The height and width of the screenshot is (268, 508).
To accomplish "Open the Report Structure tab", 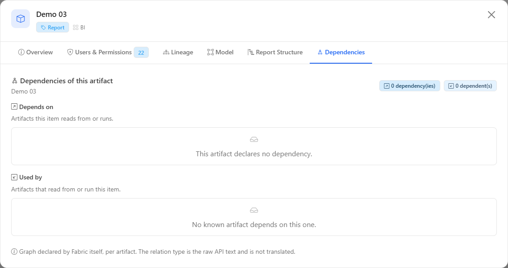I will tap(275, 52).
